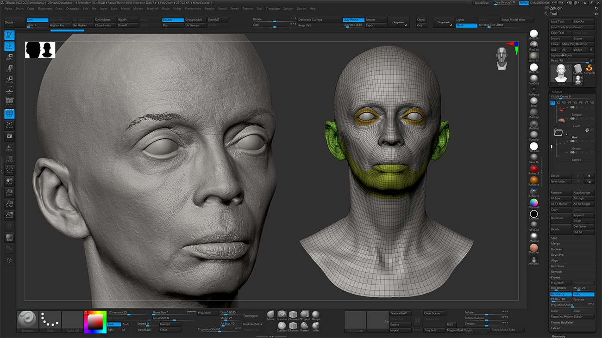The width and height of the screenshot is (602, 338).
Task: Click the Make PolyMesh3D button
Action: (578, 44)
